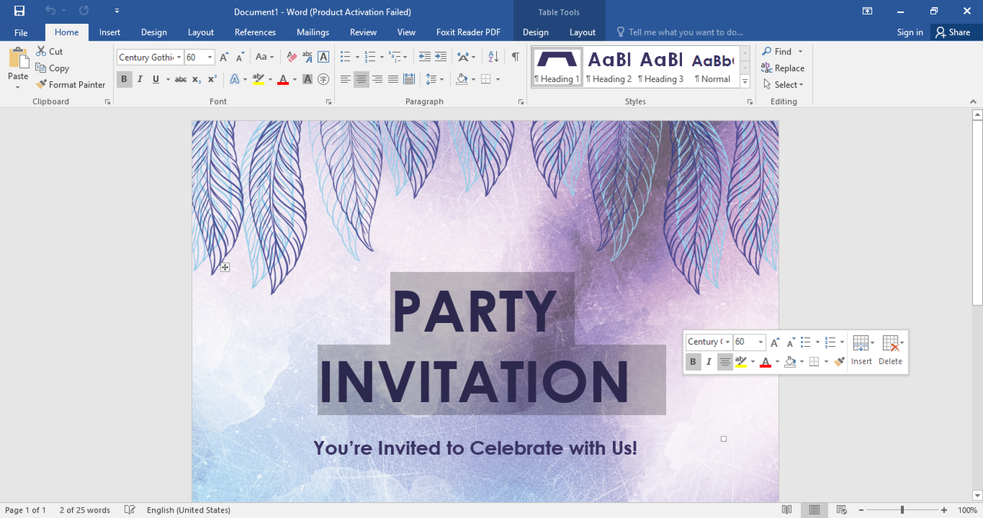The image size is (983, 518).
Task: Click the Sign in link
Action: click(910, 32)
